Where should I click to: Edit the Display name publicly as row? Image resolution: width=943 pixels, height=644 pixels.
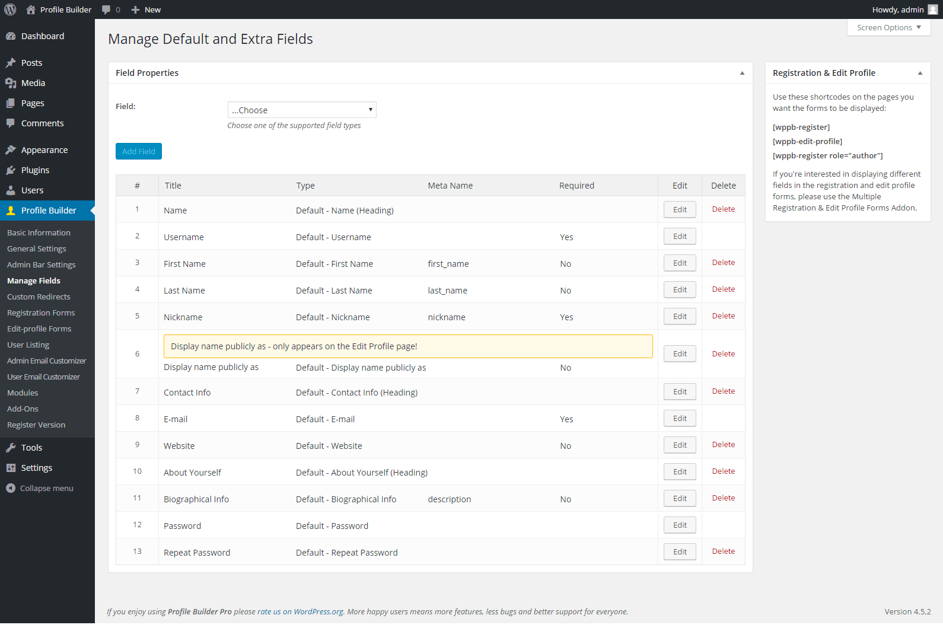[680, 353]
